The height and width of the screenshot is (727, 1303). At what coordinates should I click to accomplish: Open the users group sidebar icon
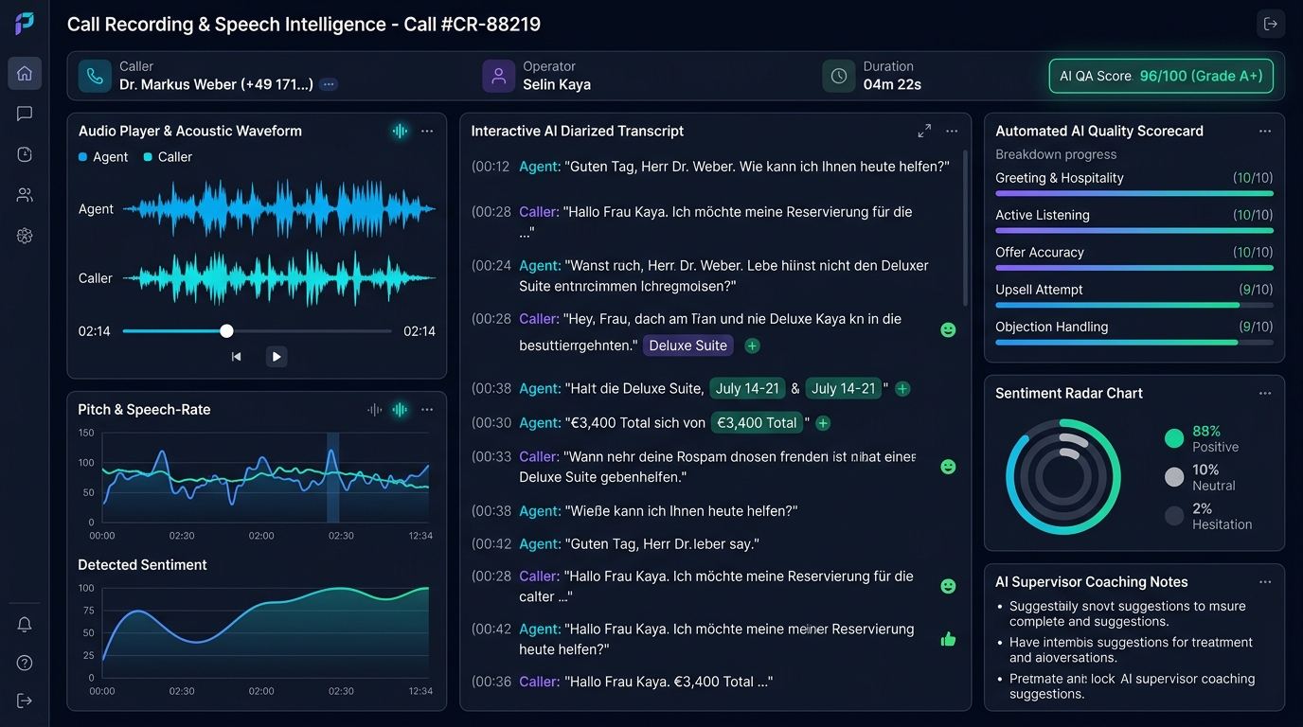tap(25, 195)
